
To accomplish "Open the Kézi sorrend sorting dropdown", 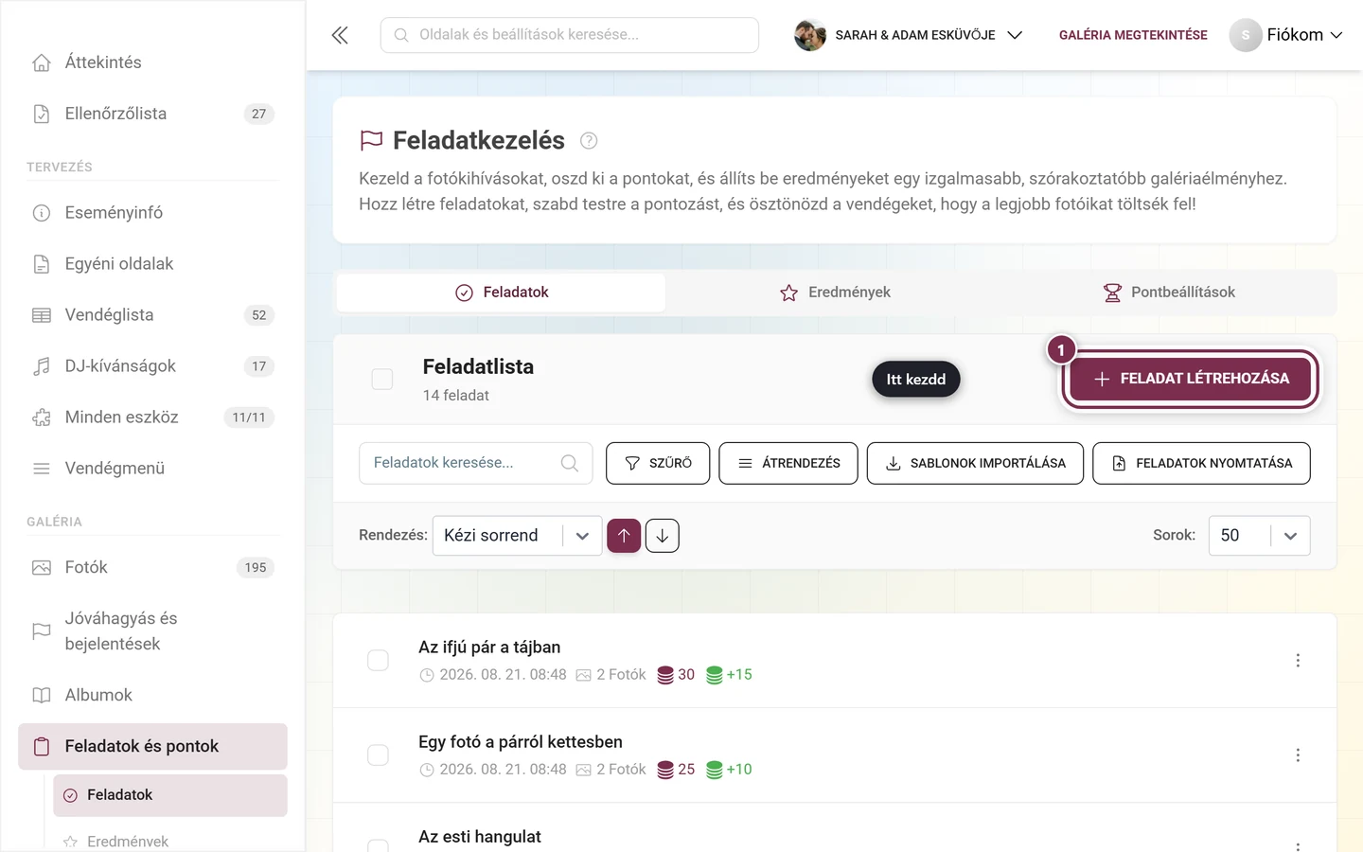I will click(x=517, y=536).
